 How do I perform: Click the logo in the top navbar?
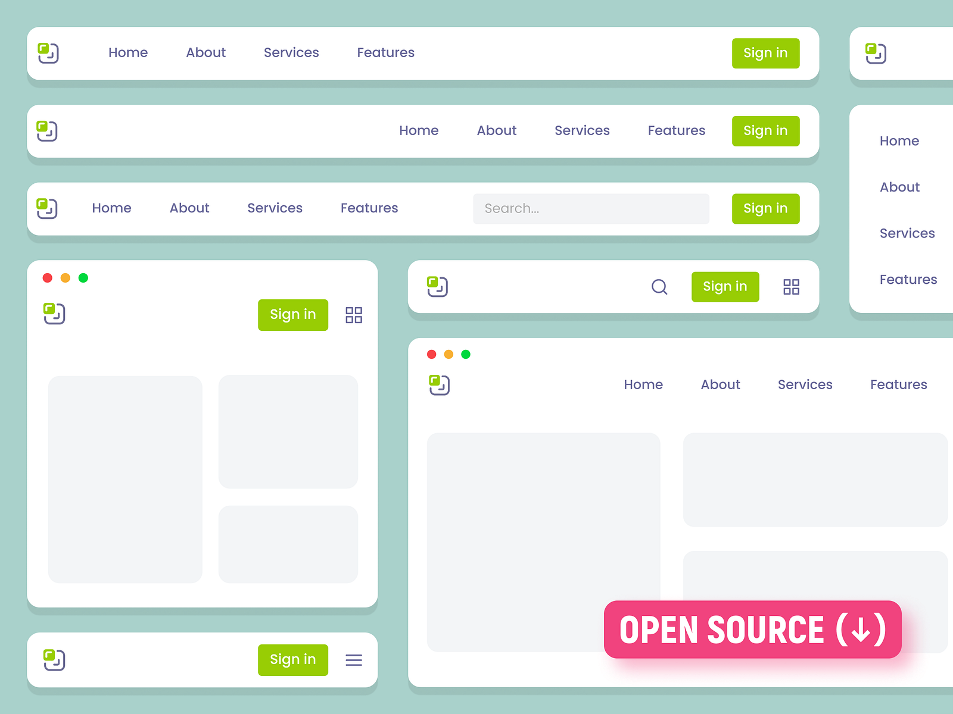[49, 54]
